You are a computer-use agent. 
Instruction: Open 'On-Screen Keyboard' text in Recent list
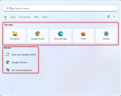22,70
